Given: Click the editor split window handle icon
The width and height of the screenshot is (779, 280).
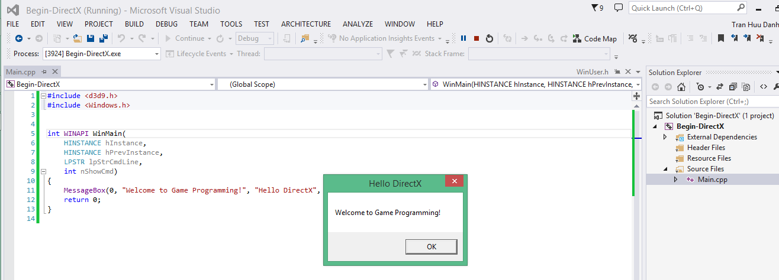Looking at the screenshot, I should (637, 96).
